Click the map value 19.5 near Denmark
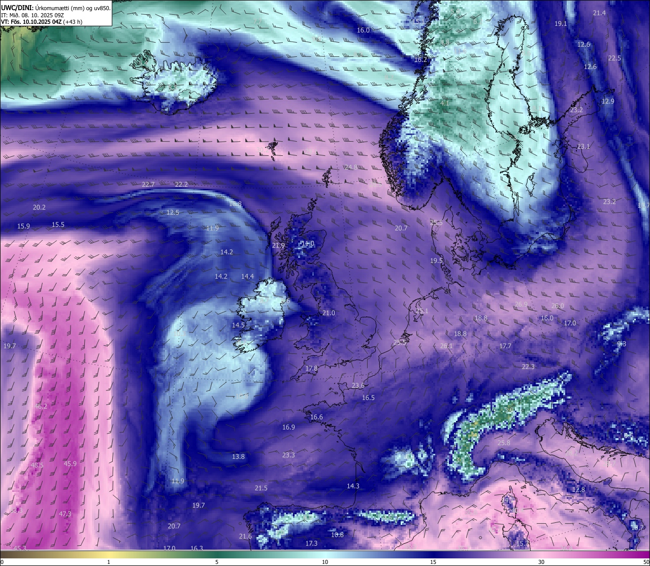Viewport: 650px width, 566px height. pos(436,260)
